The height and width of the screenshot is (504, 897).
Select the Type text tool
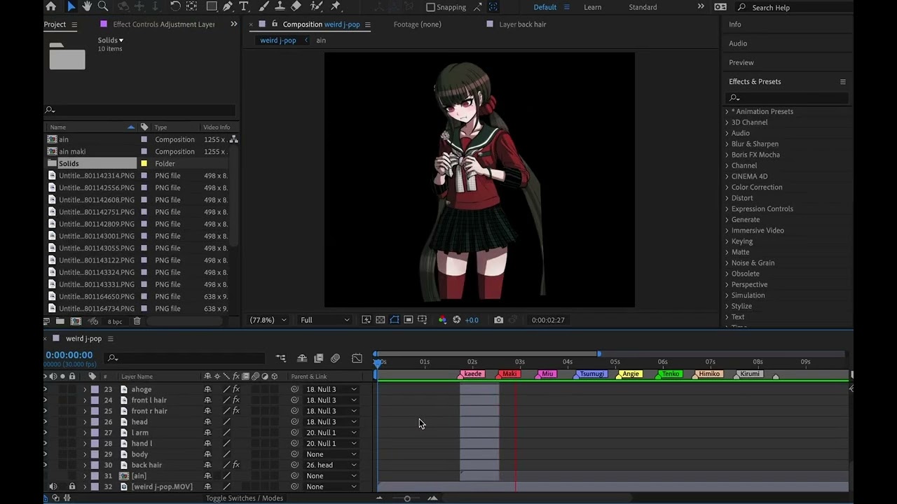244,6
